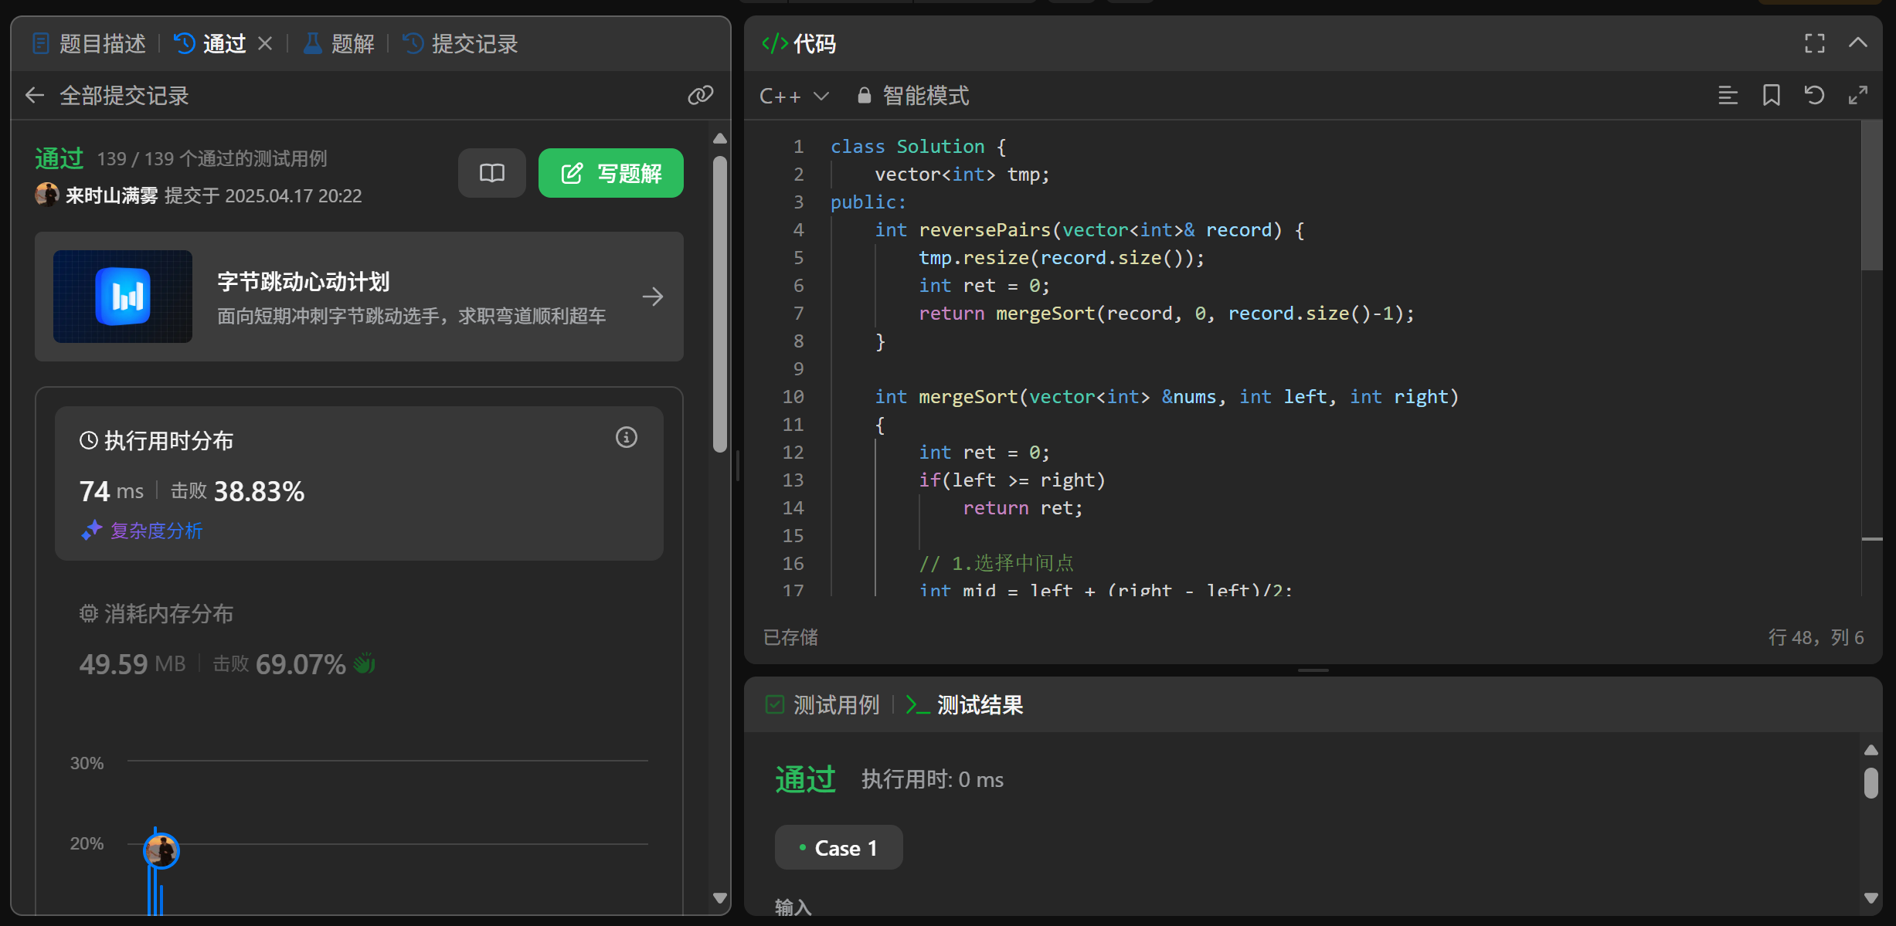Collapse the code panel with the chevron
1896x926 pixels.
pyautogui.click(x=1857, y=43)
